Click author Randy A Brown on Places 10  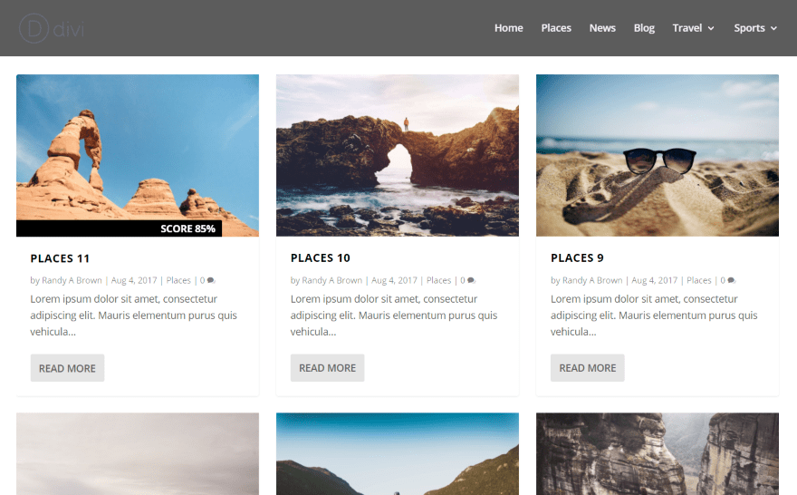[x=331, y=280]
